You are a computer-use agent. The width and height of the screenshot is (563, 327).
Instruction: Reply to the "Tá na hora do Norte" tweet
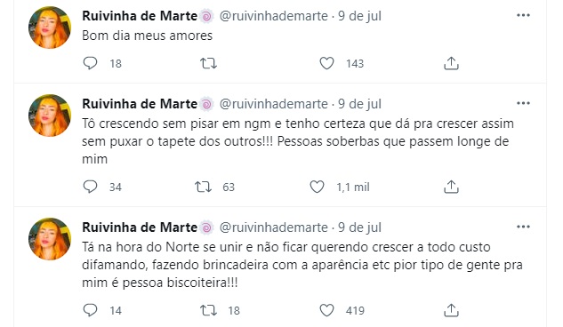click(90, 310)
